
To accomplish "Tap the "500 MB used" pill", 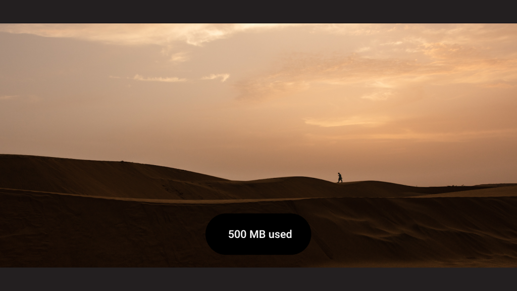I will click(x=258, y=234).
